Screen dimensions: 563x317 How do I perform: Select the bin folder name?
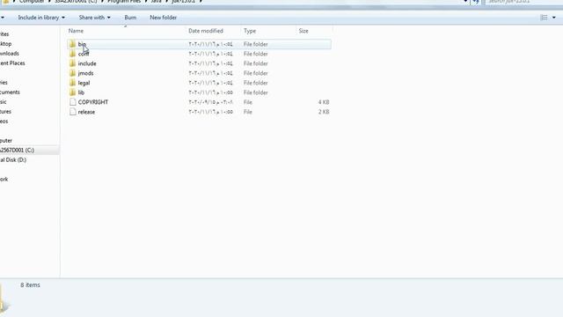pos(82,44)
